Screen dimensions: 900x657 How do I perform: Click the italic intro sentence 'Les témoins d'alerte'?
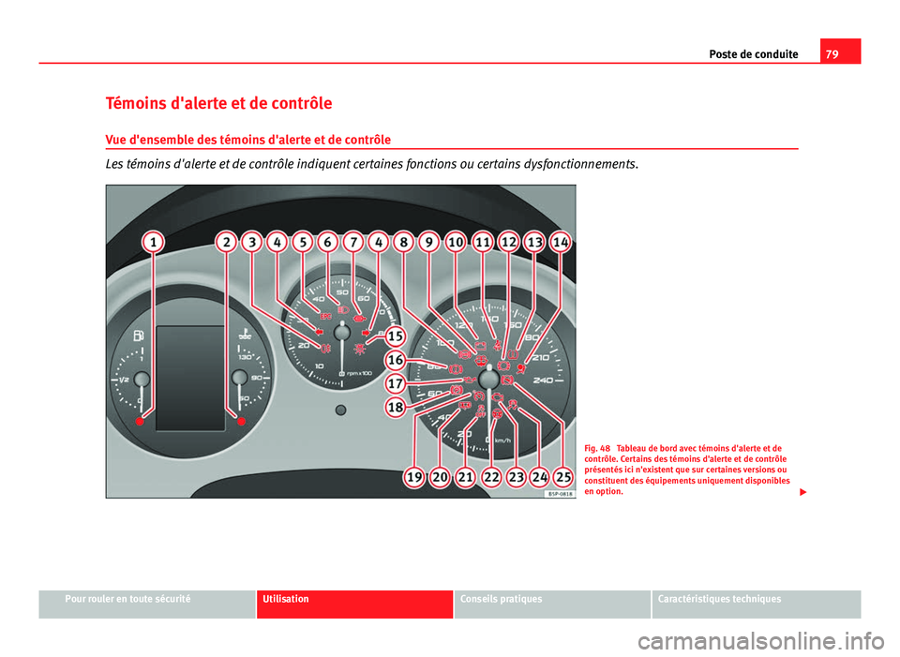pyautogui.click(x=372, y=164)
